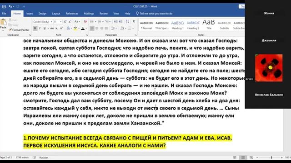The width and height of the screenshot is (291, 163).
Task: Click the Sort icon
Action: 127,22
